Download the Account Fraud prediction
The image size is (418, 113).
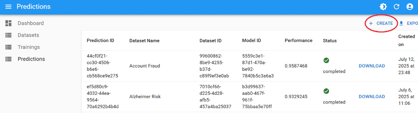coord(372,66)
